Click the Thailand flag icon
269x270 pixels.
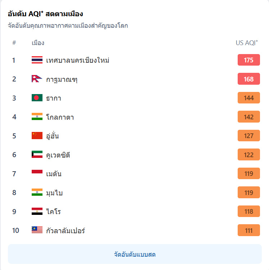(x=37, y=60)
